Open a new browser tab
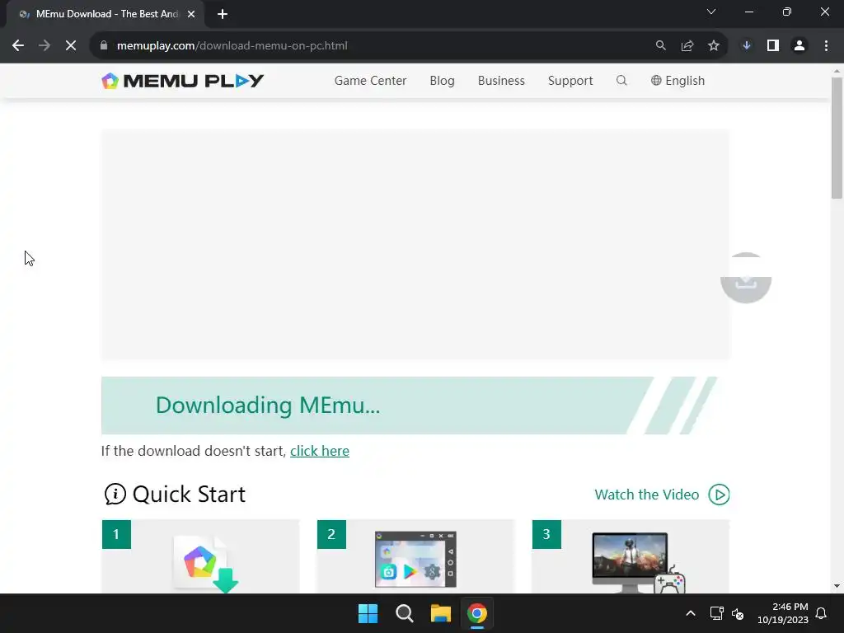Screen dimensions: 844x633 click(x=223, y=14)
